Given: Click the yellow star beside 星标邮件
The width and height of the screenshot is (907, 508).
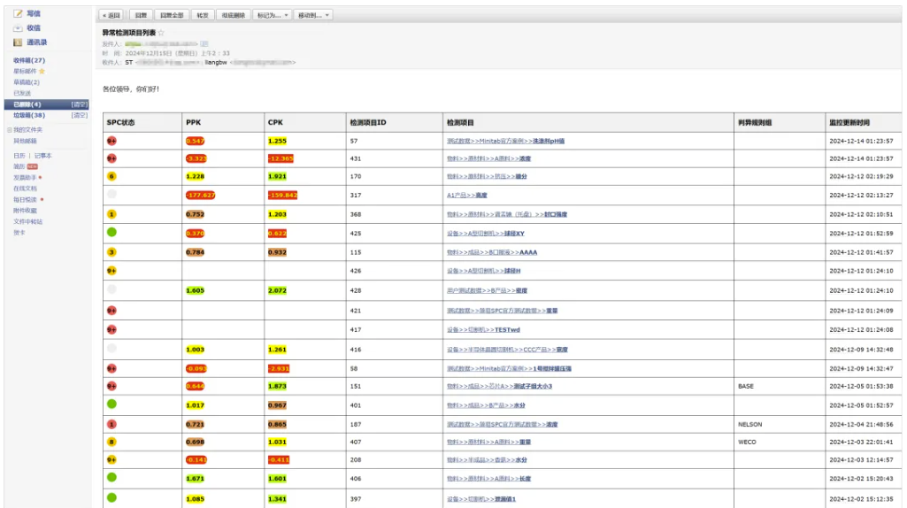Looking at the screenshot, I should point(42,72).
